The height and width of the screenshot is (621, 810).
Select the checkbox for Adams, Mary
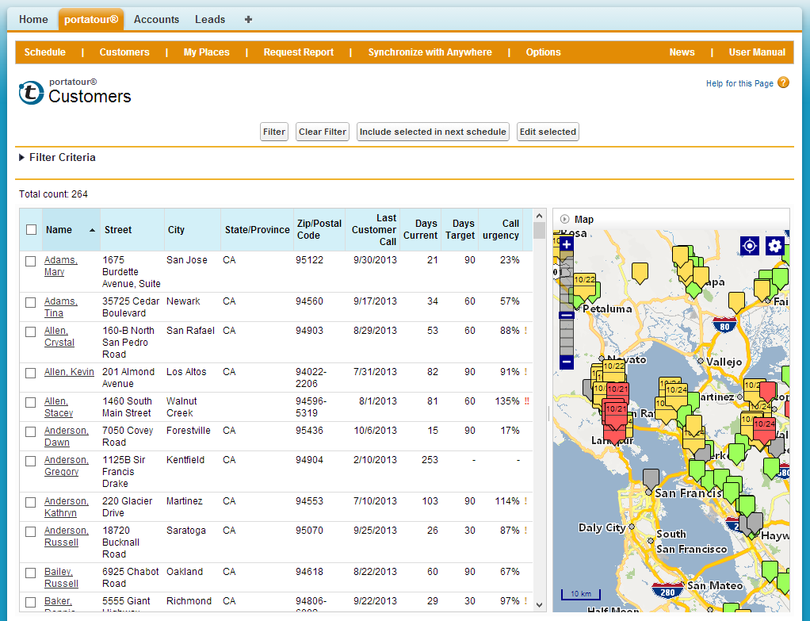pyautogui.click(x=31, y=261)
